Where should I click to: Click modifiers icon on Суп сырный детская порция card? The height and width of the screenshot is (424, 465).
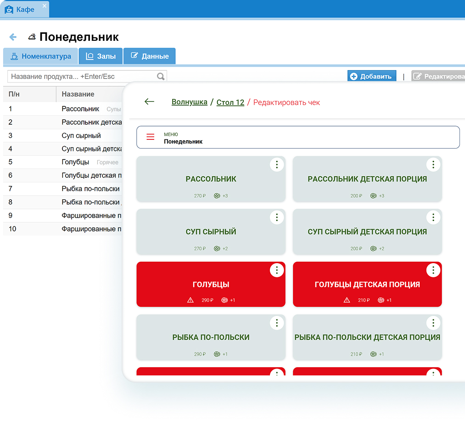tap(373, 248)
